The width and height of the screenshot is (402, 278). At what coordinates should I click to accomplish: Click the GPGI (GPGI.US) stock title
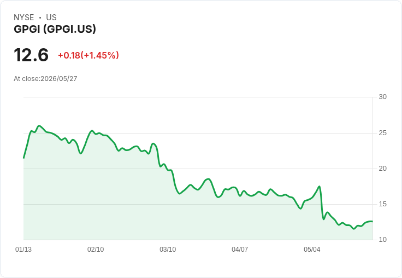tap(55, 29)
